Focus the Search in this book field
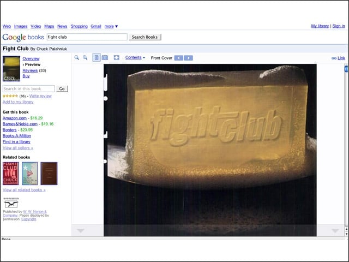The image size is (349, 262). [x=29, y=88]
